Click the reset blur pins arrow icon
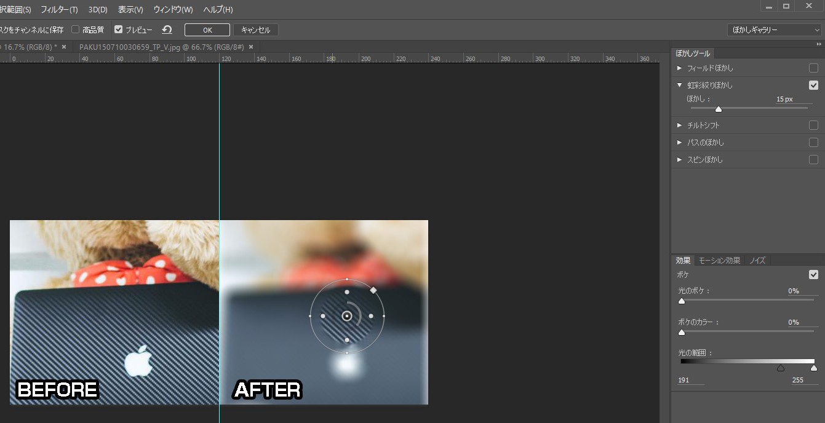825x423 pixels. point(167,30)
